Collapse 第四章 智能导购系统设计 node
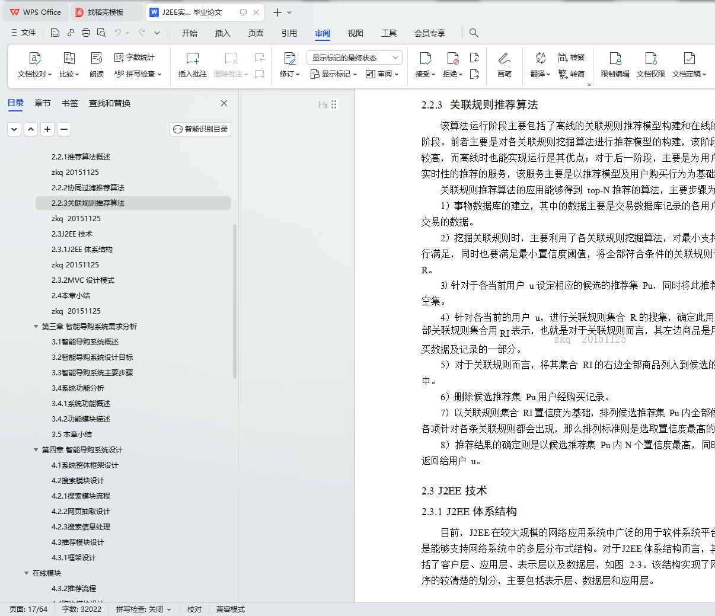This screenshot has height=616, width=715. (36, 450)
